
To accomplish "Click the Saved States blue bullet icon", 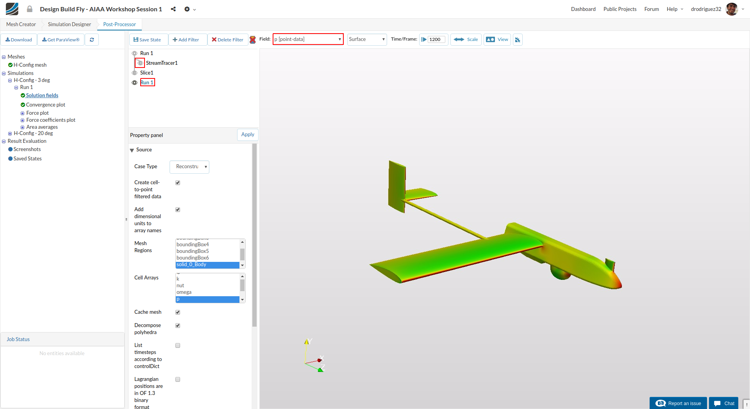I will click(10, 158).
